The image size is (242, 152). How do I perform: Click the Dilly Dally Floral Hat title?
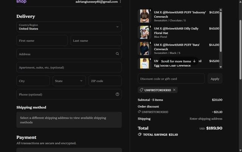pos(176,31)
